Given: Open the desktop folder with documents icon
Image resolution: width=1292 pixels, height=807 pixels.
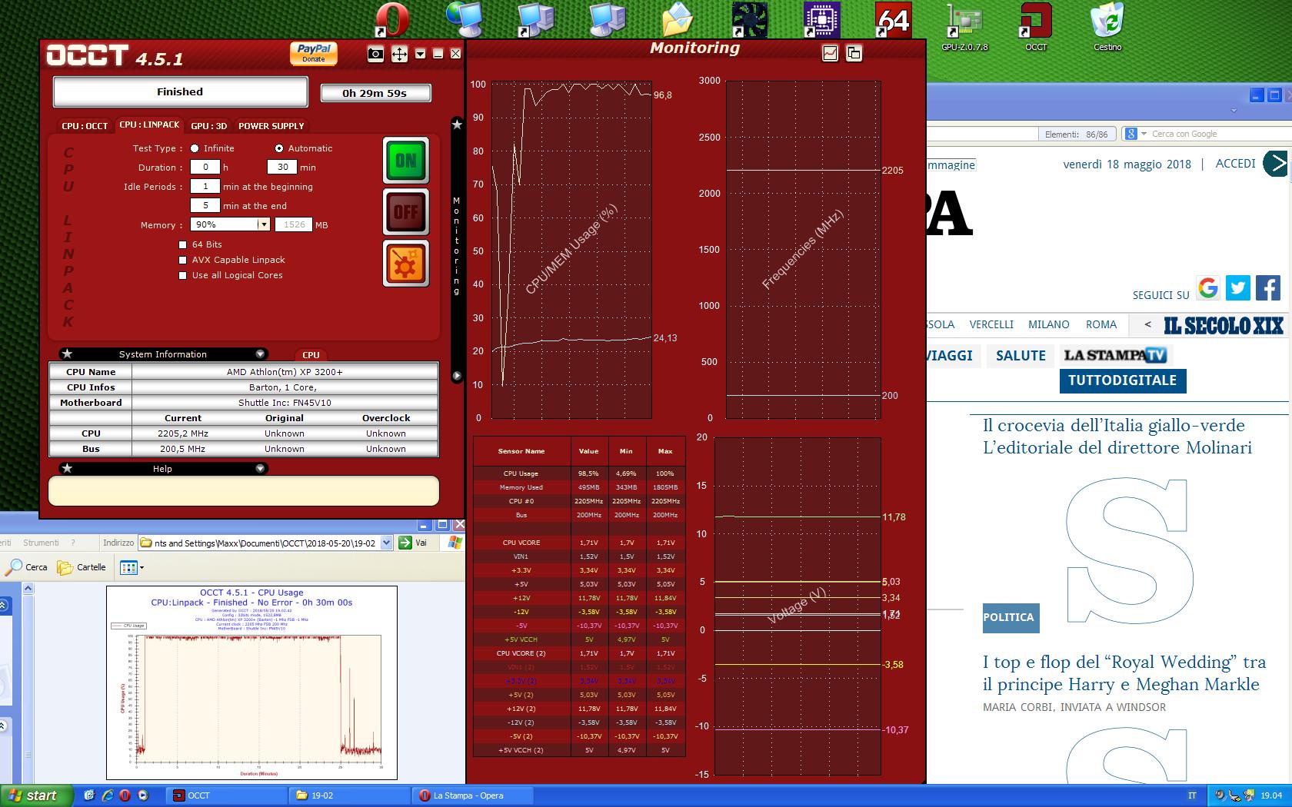Looking at the screenshot, I should pos(677,20).
